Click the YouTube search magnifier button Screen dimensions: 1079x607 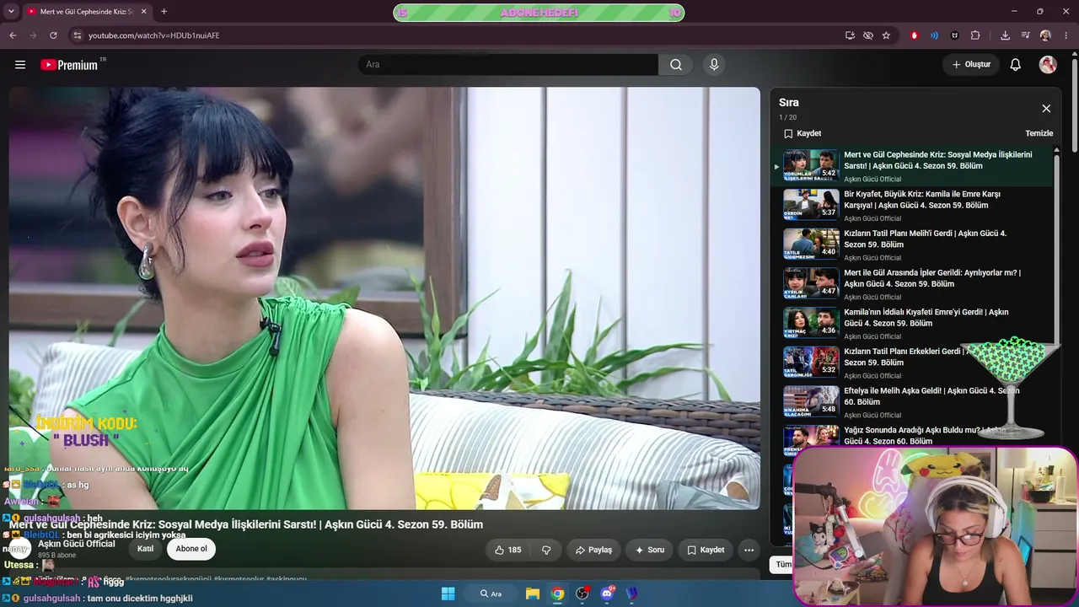676,65
